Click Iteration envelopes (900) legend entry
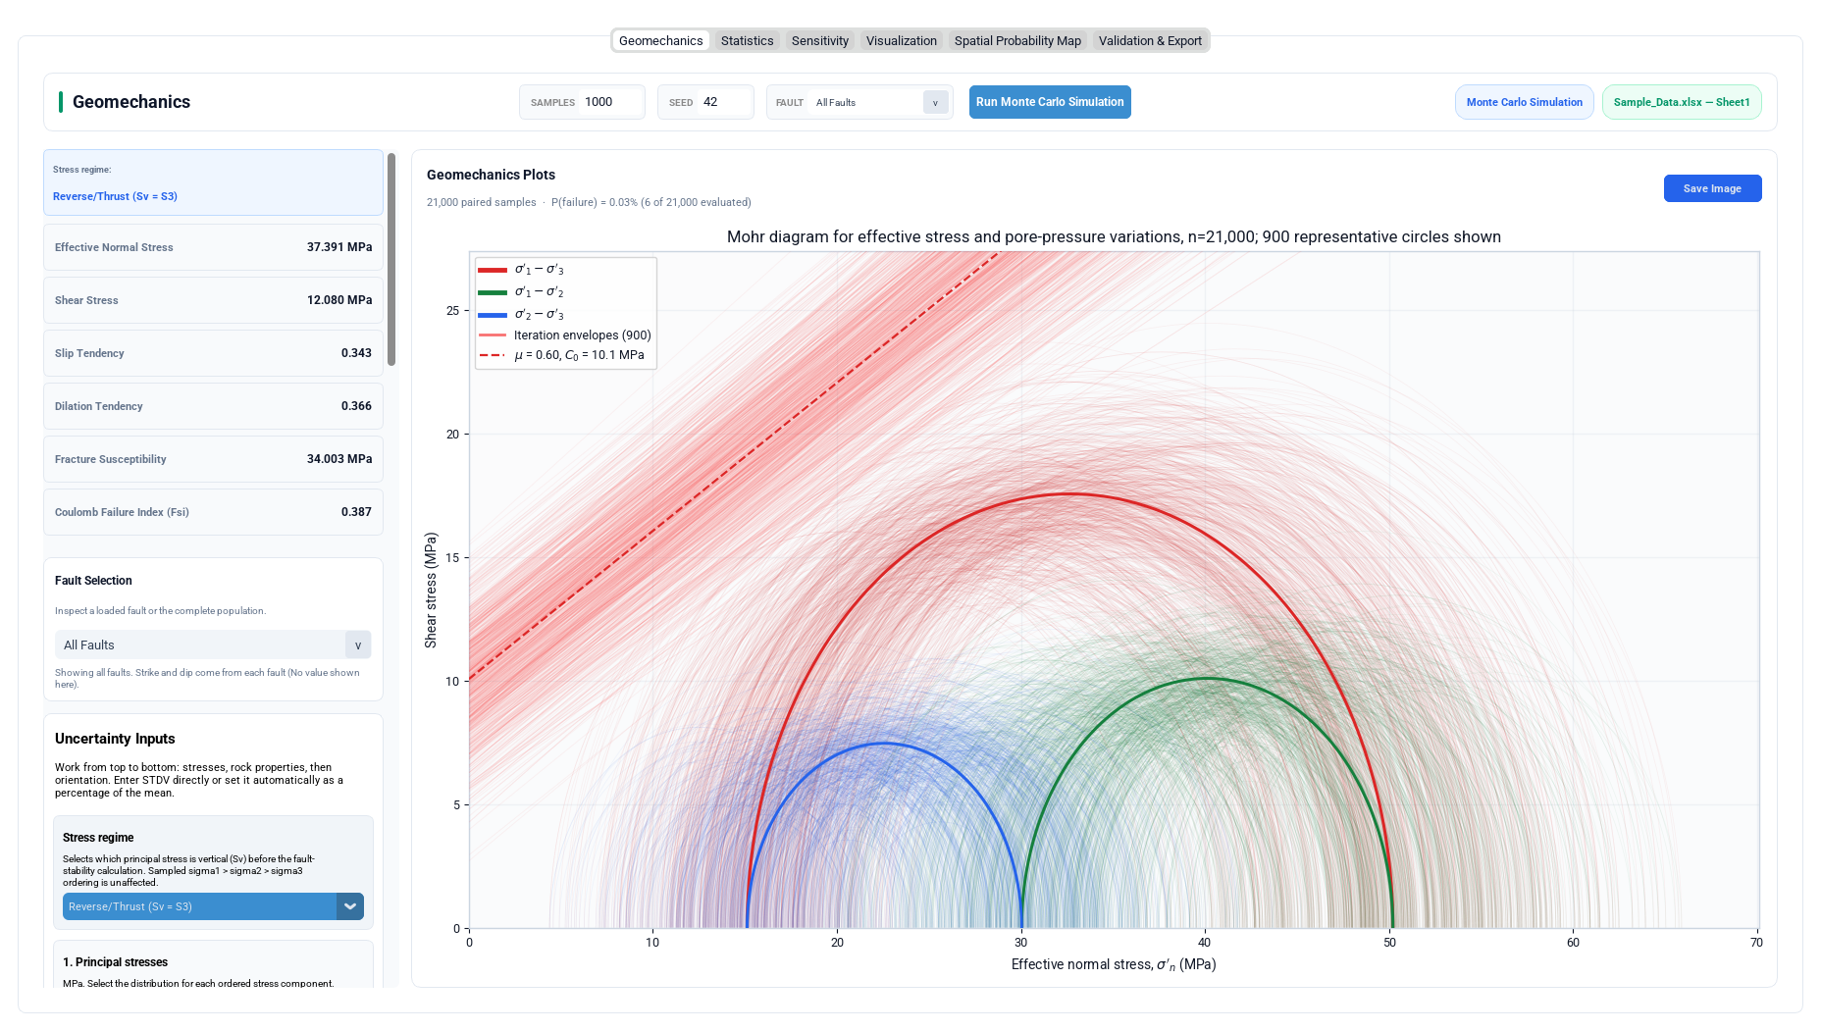 [x=564, y=335]
